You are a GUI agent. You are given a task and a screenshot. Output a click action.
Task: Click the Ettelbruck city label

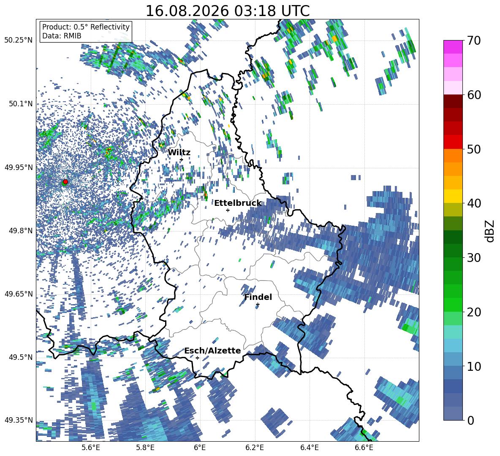click(238, 203)
